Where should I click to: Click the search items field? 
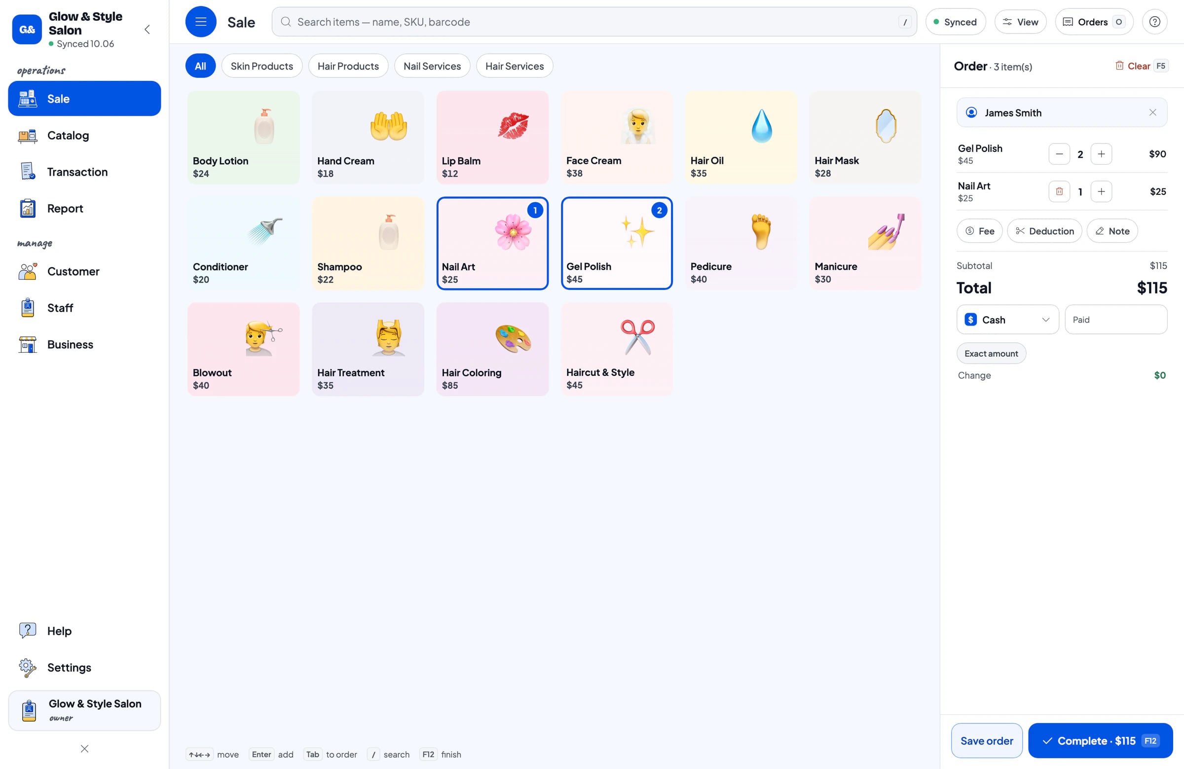point(594,22)
